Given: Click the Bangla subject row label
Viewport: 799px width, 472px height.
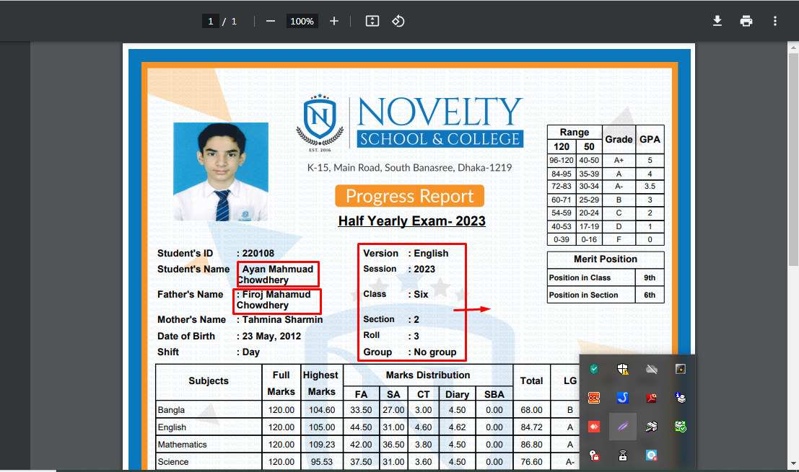Looking at the screenshot, I should pyautogui.click(x=171, y=410).
